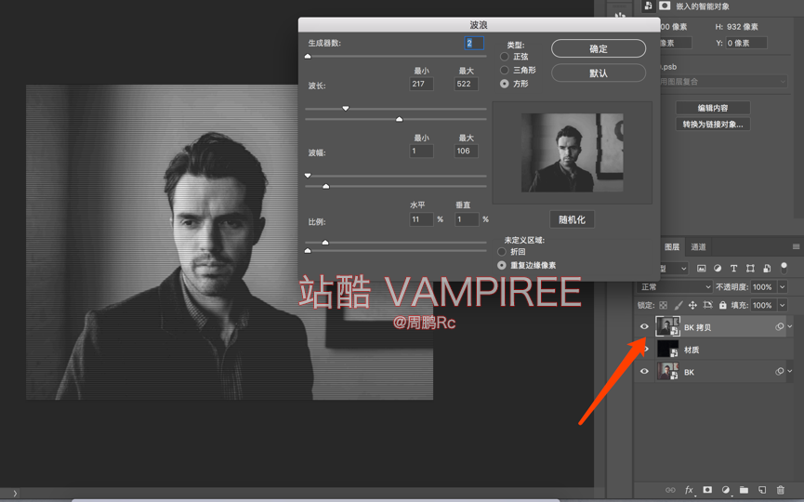Click the 波长 最大 field showing 522
This screenshot has height=502, width=804.
(466, 84)
